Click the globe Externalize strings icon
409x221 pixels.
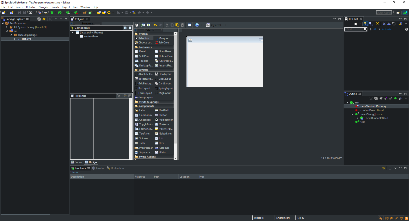point(197,25)
